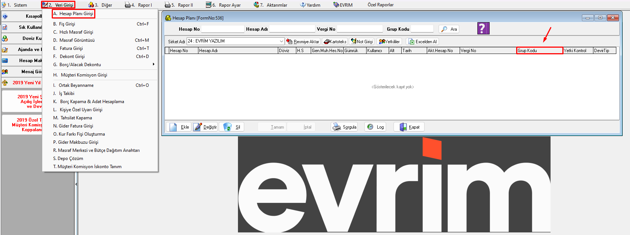The image size is (630, 235).
Task: Add a record with the Ekle button
Action: pyautogui.click(x=179, y=127)
